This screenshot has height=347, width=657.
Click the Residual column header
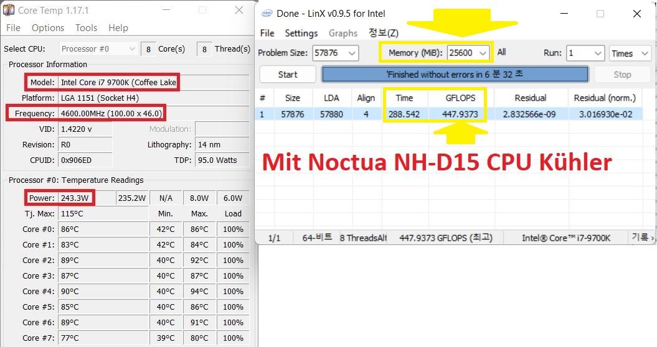pyautogui.click(x=531, y=98)
